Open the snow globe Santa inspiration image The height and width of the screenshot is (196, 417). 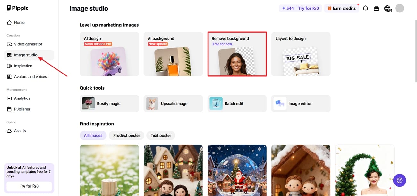[237, 170]
